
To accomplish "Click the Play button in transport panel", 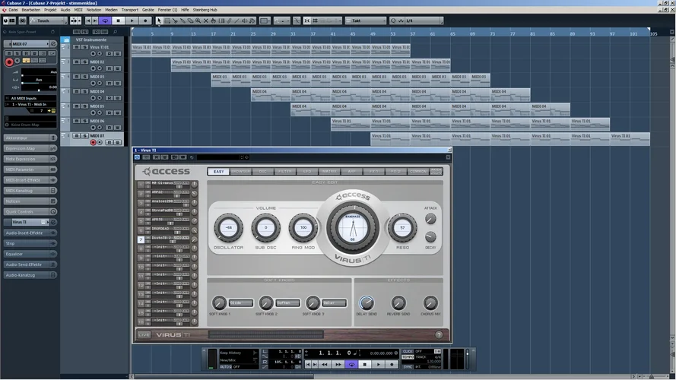I will (378, 365).
